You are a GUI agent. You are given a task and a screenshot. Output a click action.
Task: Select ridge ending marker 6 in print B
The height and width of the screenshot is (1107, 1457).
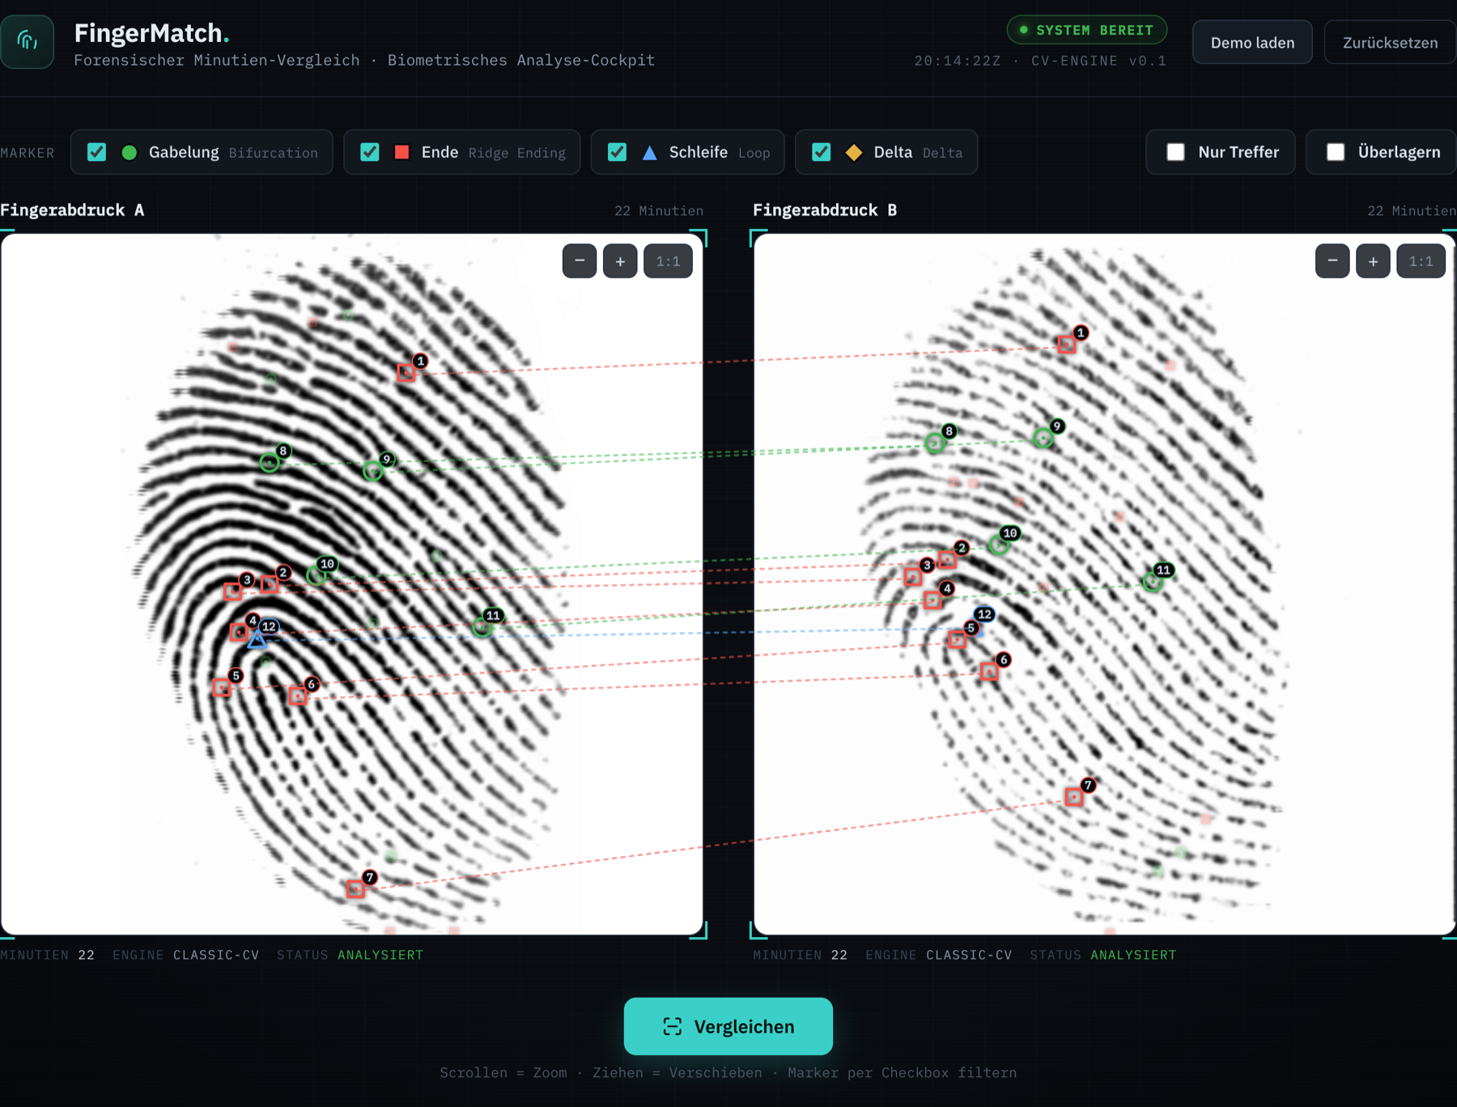989,672
